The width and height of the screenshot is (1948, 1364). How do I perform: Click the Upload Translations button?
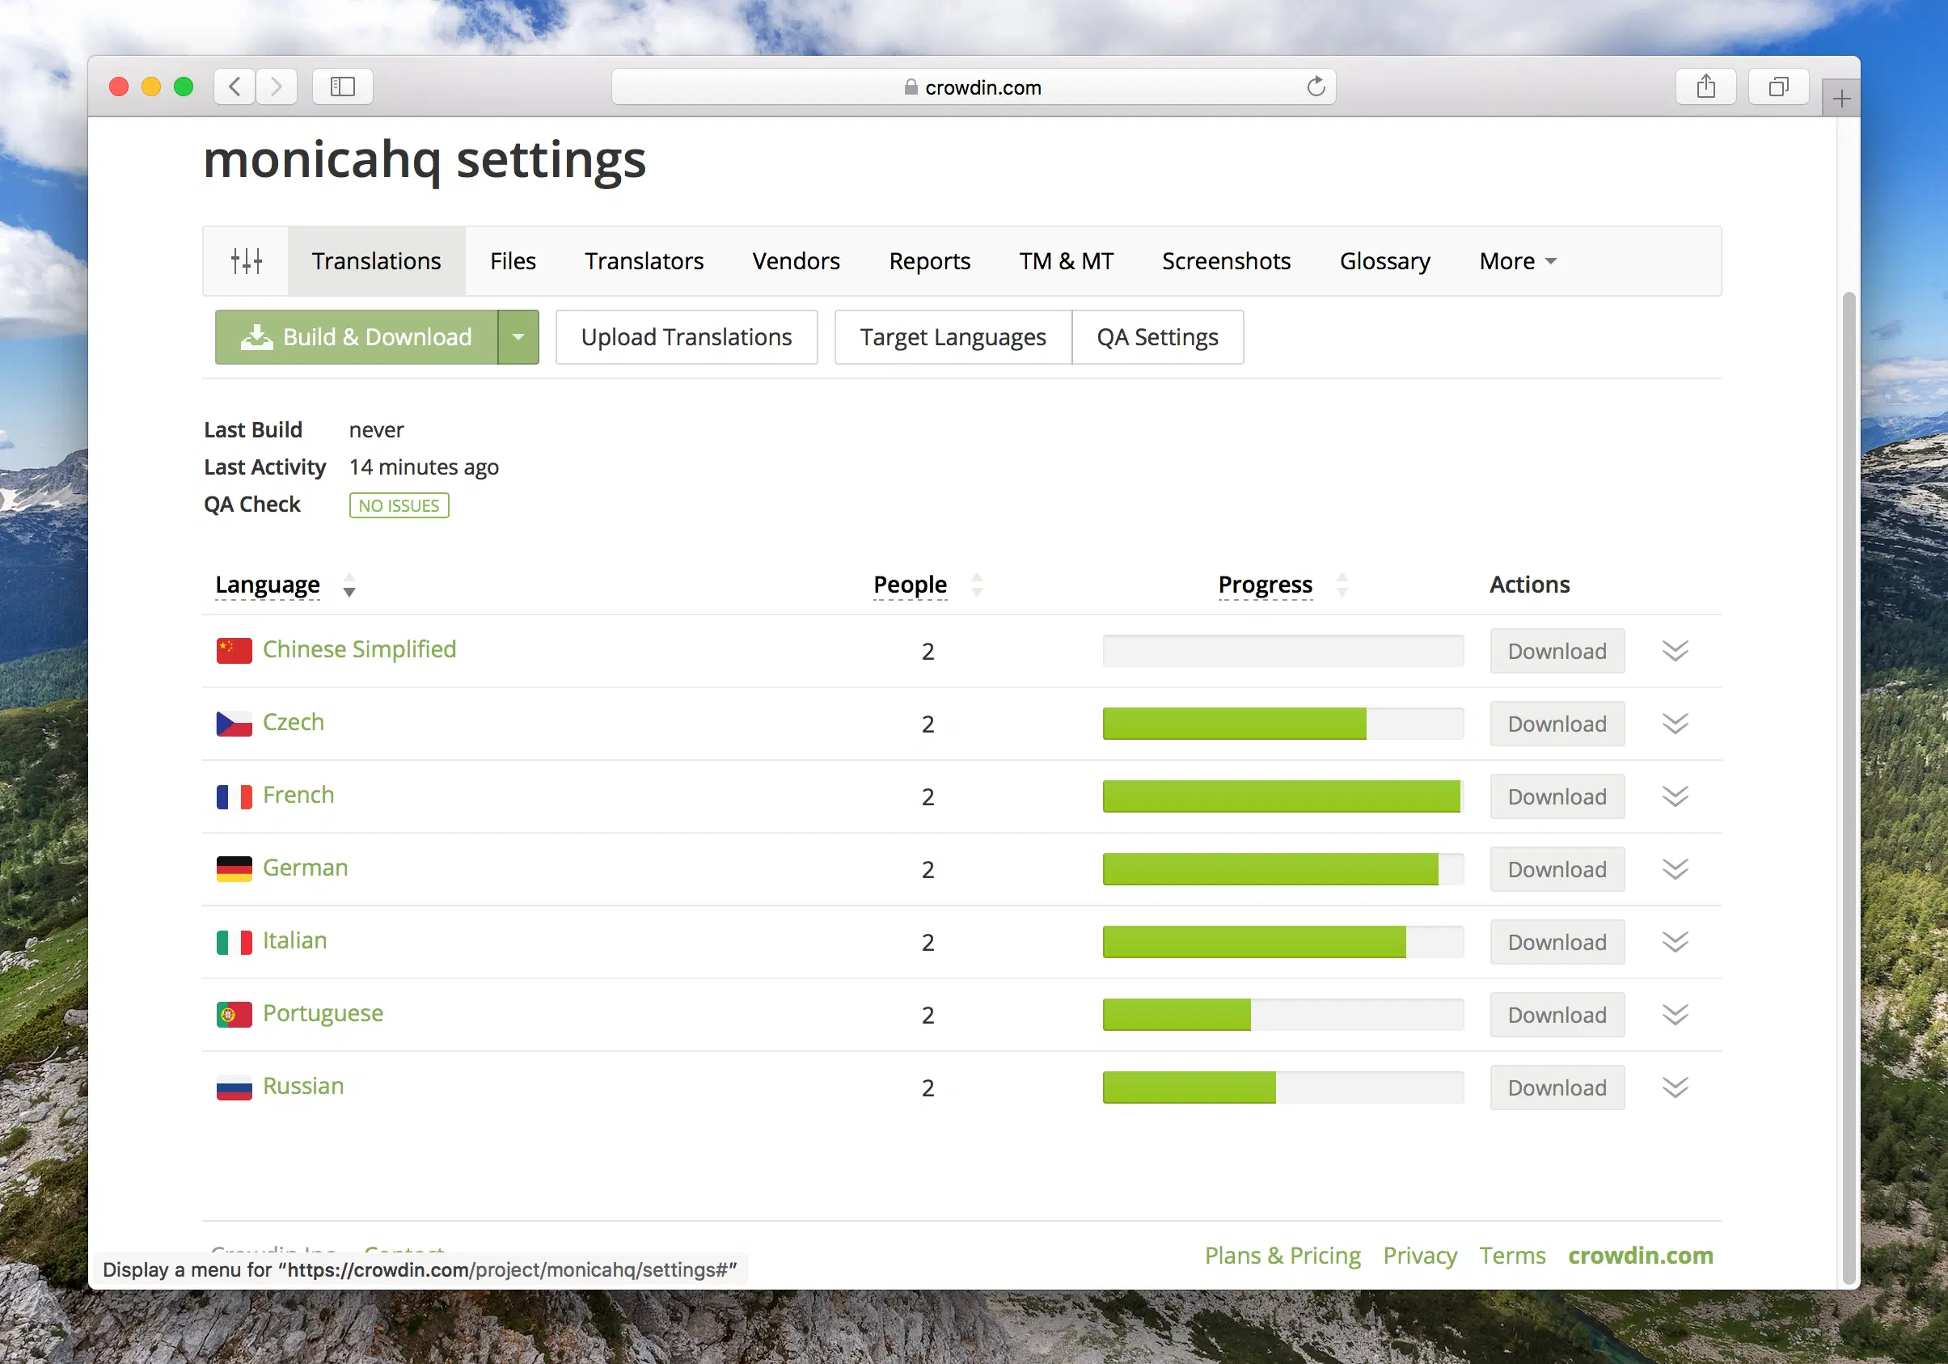click(687, 338)
